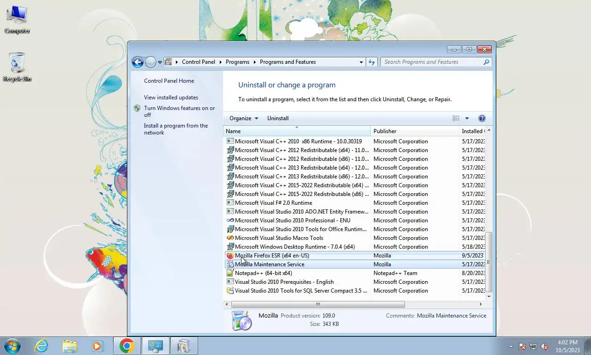Go back with the blue Back arrow
Viewport: 591px width, 355px height.
point(138,62)
